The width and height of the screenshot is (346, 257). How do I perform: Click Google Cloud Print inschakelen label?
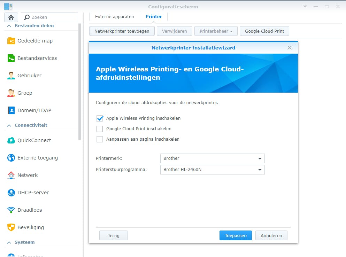[139, 129]
